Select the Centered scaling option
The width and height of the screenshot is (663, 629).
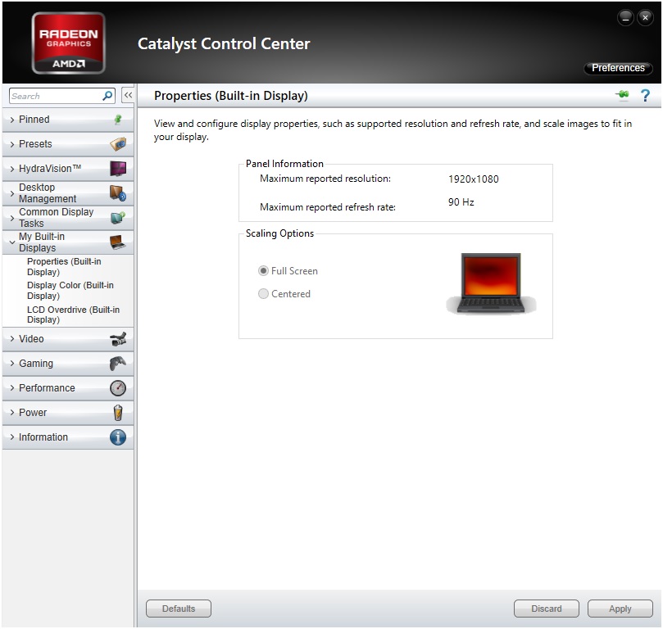tap(284, 293)
